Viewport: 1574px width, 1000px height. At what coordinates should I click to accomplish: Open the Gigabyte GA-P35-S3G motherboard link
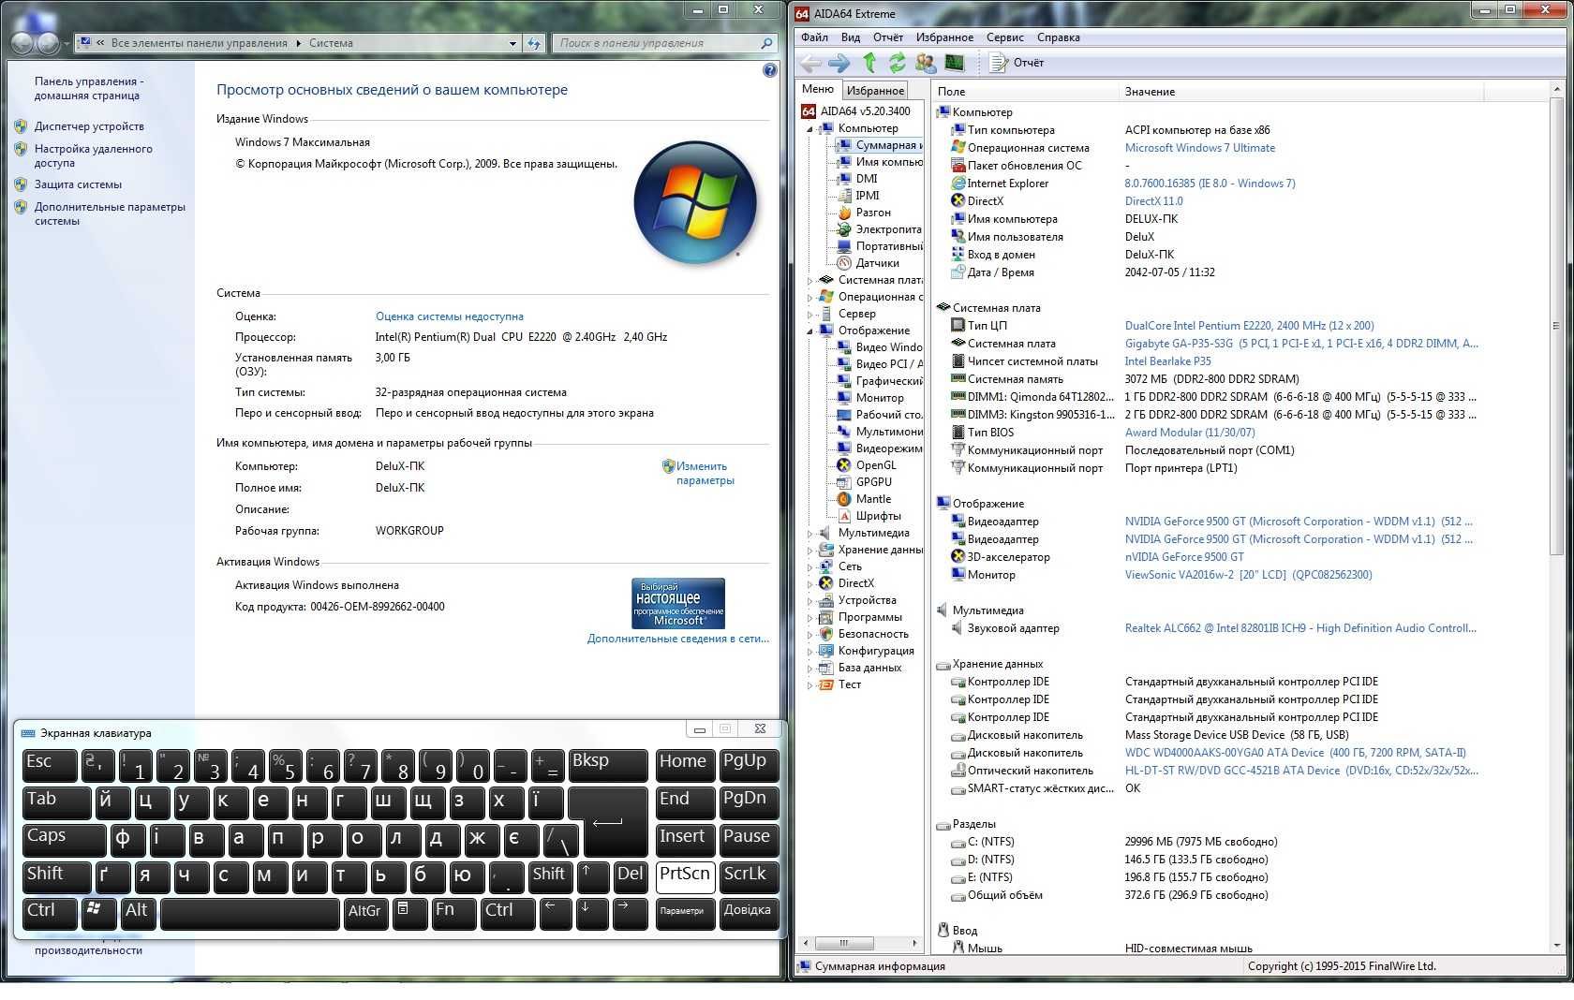1301,344
